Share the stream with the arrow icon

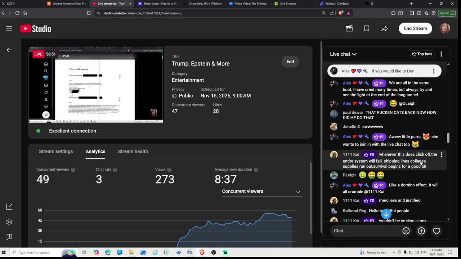[x=384, y=28]
